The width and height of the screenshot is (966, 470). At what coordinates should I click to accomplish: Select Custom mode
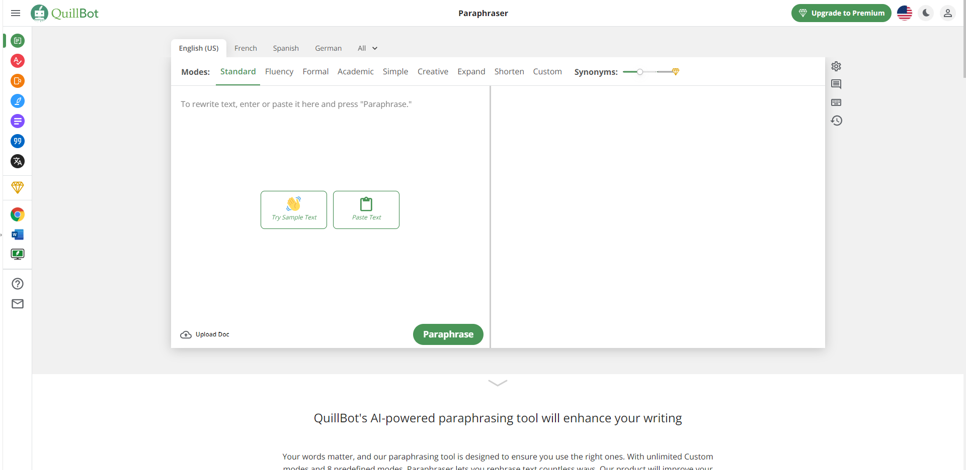click(547, 72)
